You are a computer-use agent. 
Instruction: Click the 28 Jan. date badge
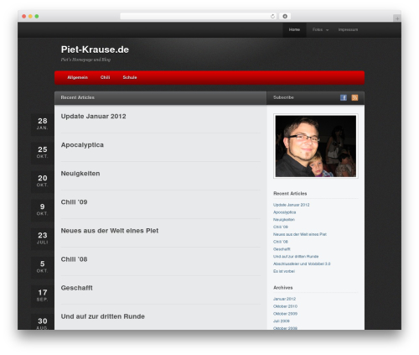(x=43, y=124)
